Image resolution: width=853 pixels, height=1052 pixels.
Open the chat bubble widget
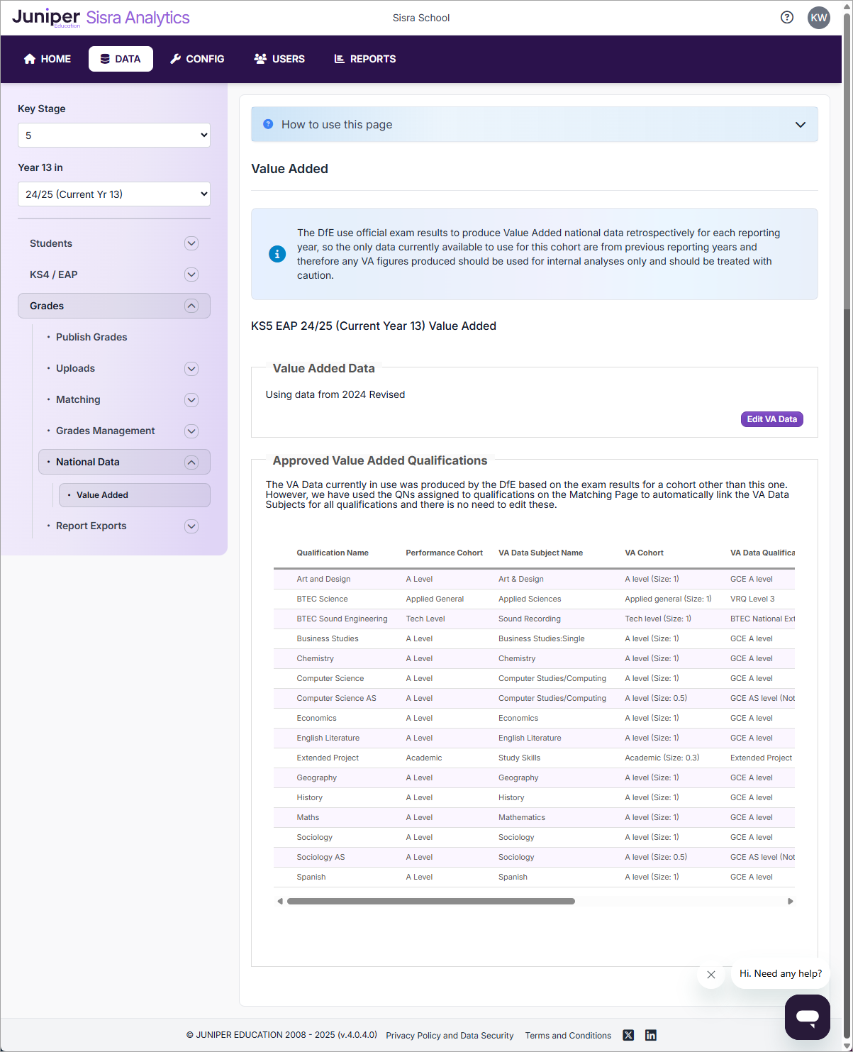point(808,1017)
